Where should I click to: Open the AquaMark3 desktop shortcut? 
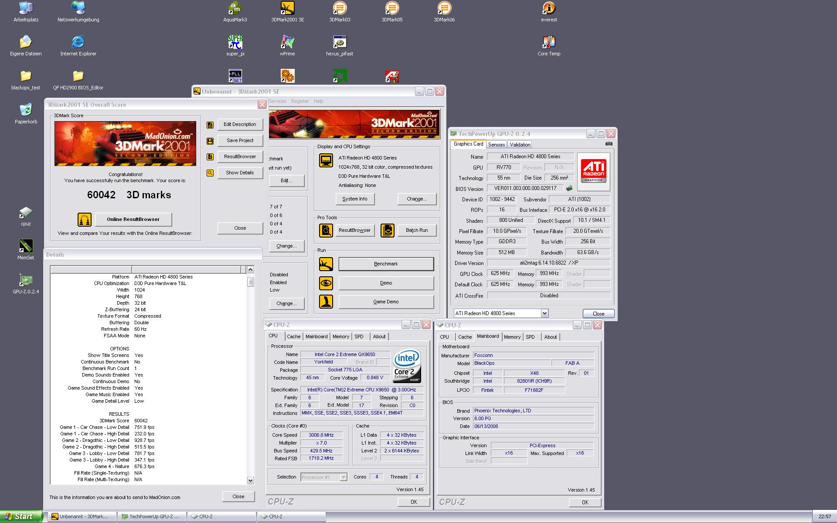tap(235, 12)
